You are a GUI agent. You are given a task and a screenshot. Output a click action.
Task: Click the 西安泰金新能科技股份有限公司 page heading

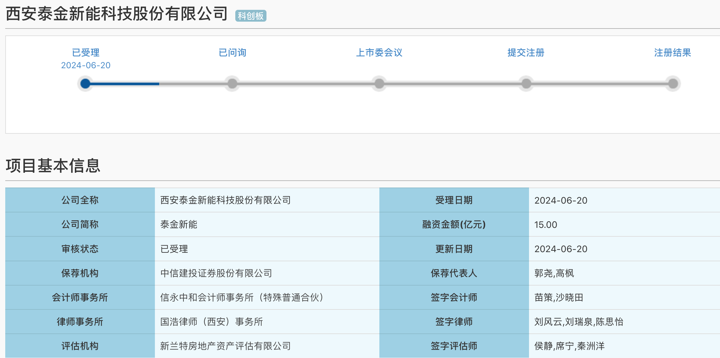(117, 14)
